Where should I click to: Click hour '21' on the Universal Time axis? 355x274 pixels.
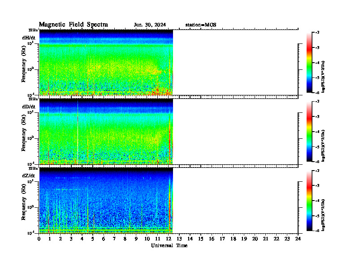pos(265,239)
